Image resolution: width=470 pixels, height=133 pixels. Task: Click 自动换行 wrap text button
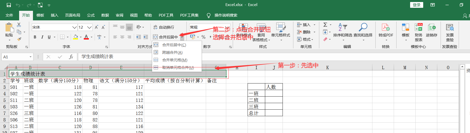(164, 27)
